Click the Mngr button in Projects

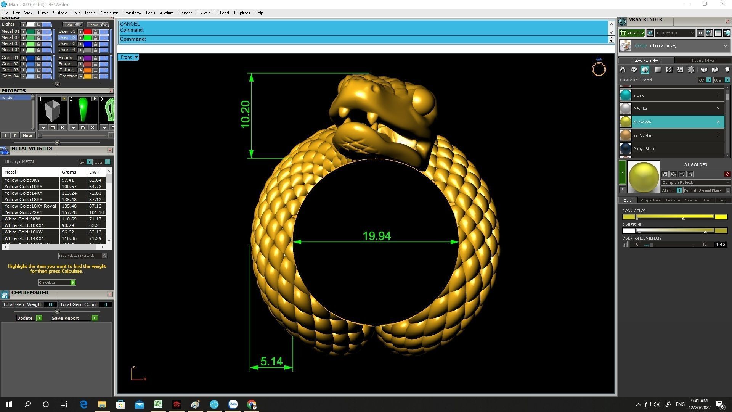pos(27,135)
